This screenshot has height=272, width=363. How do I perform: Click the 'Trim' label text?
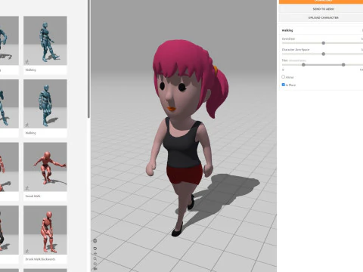[x=284, y=60]
